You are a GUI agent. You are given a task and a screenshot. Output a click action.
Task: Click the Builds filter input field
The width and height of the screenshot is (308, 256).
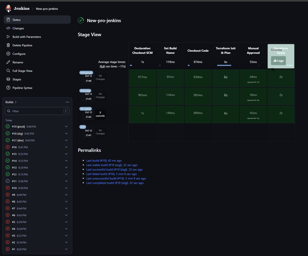click(x=37, y=111)
